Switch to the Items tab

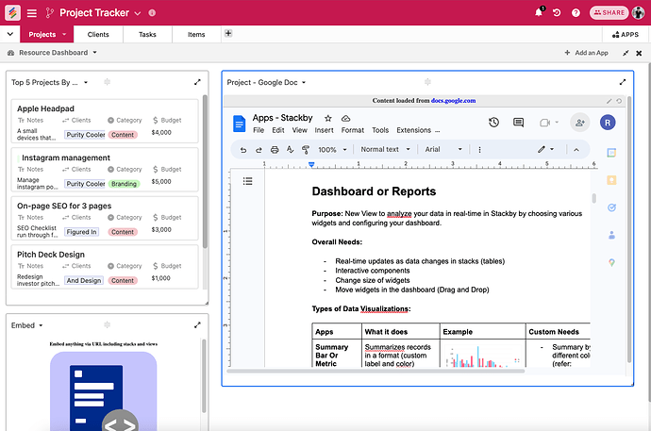click(x=196, y=35)
